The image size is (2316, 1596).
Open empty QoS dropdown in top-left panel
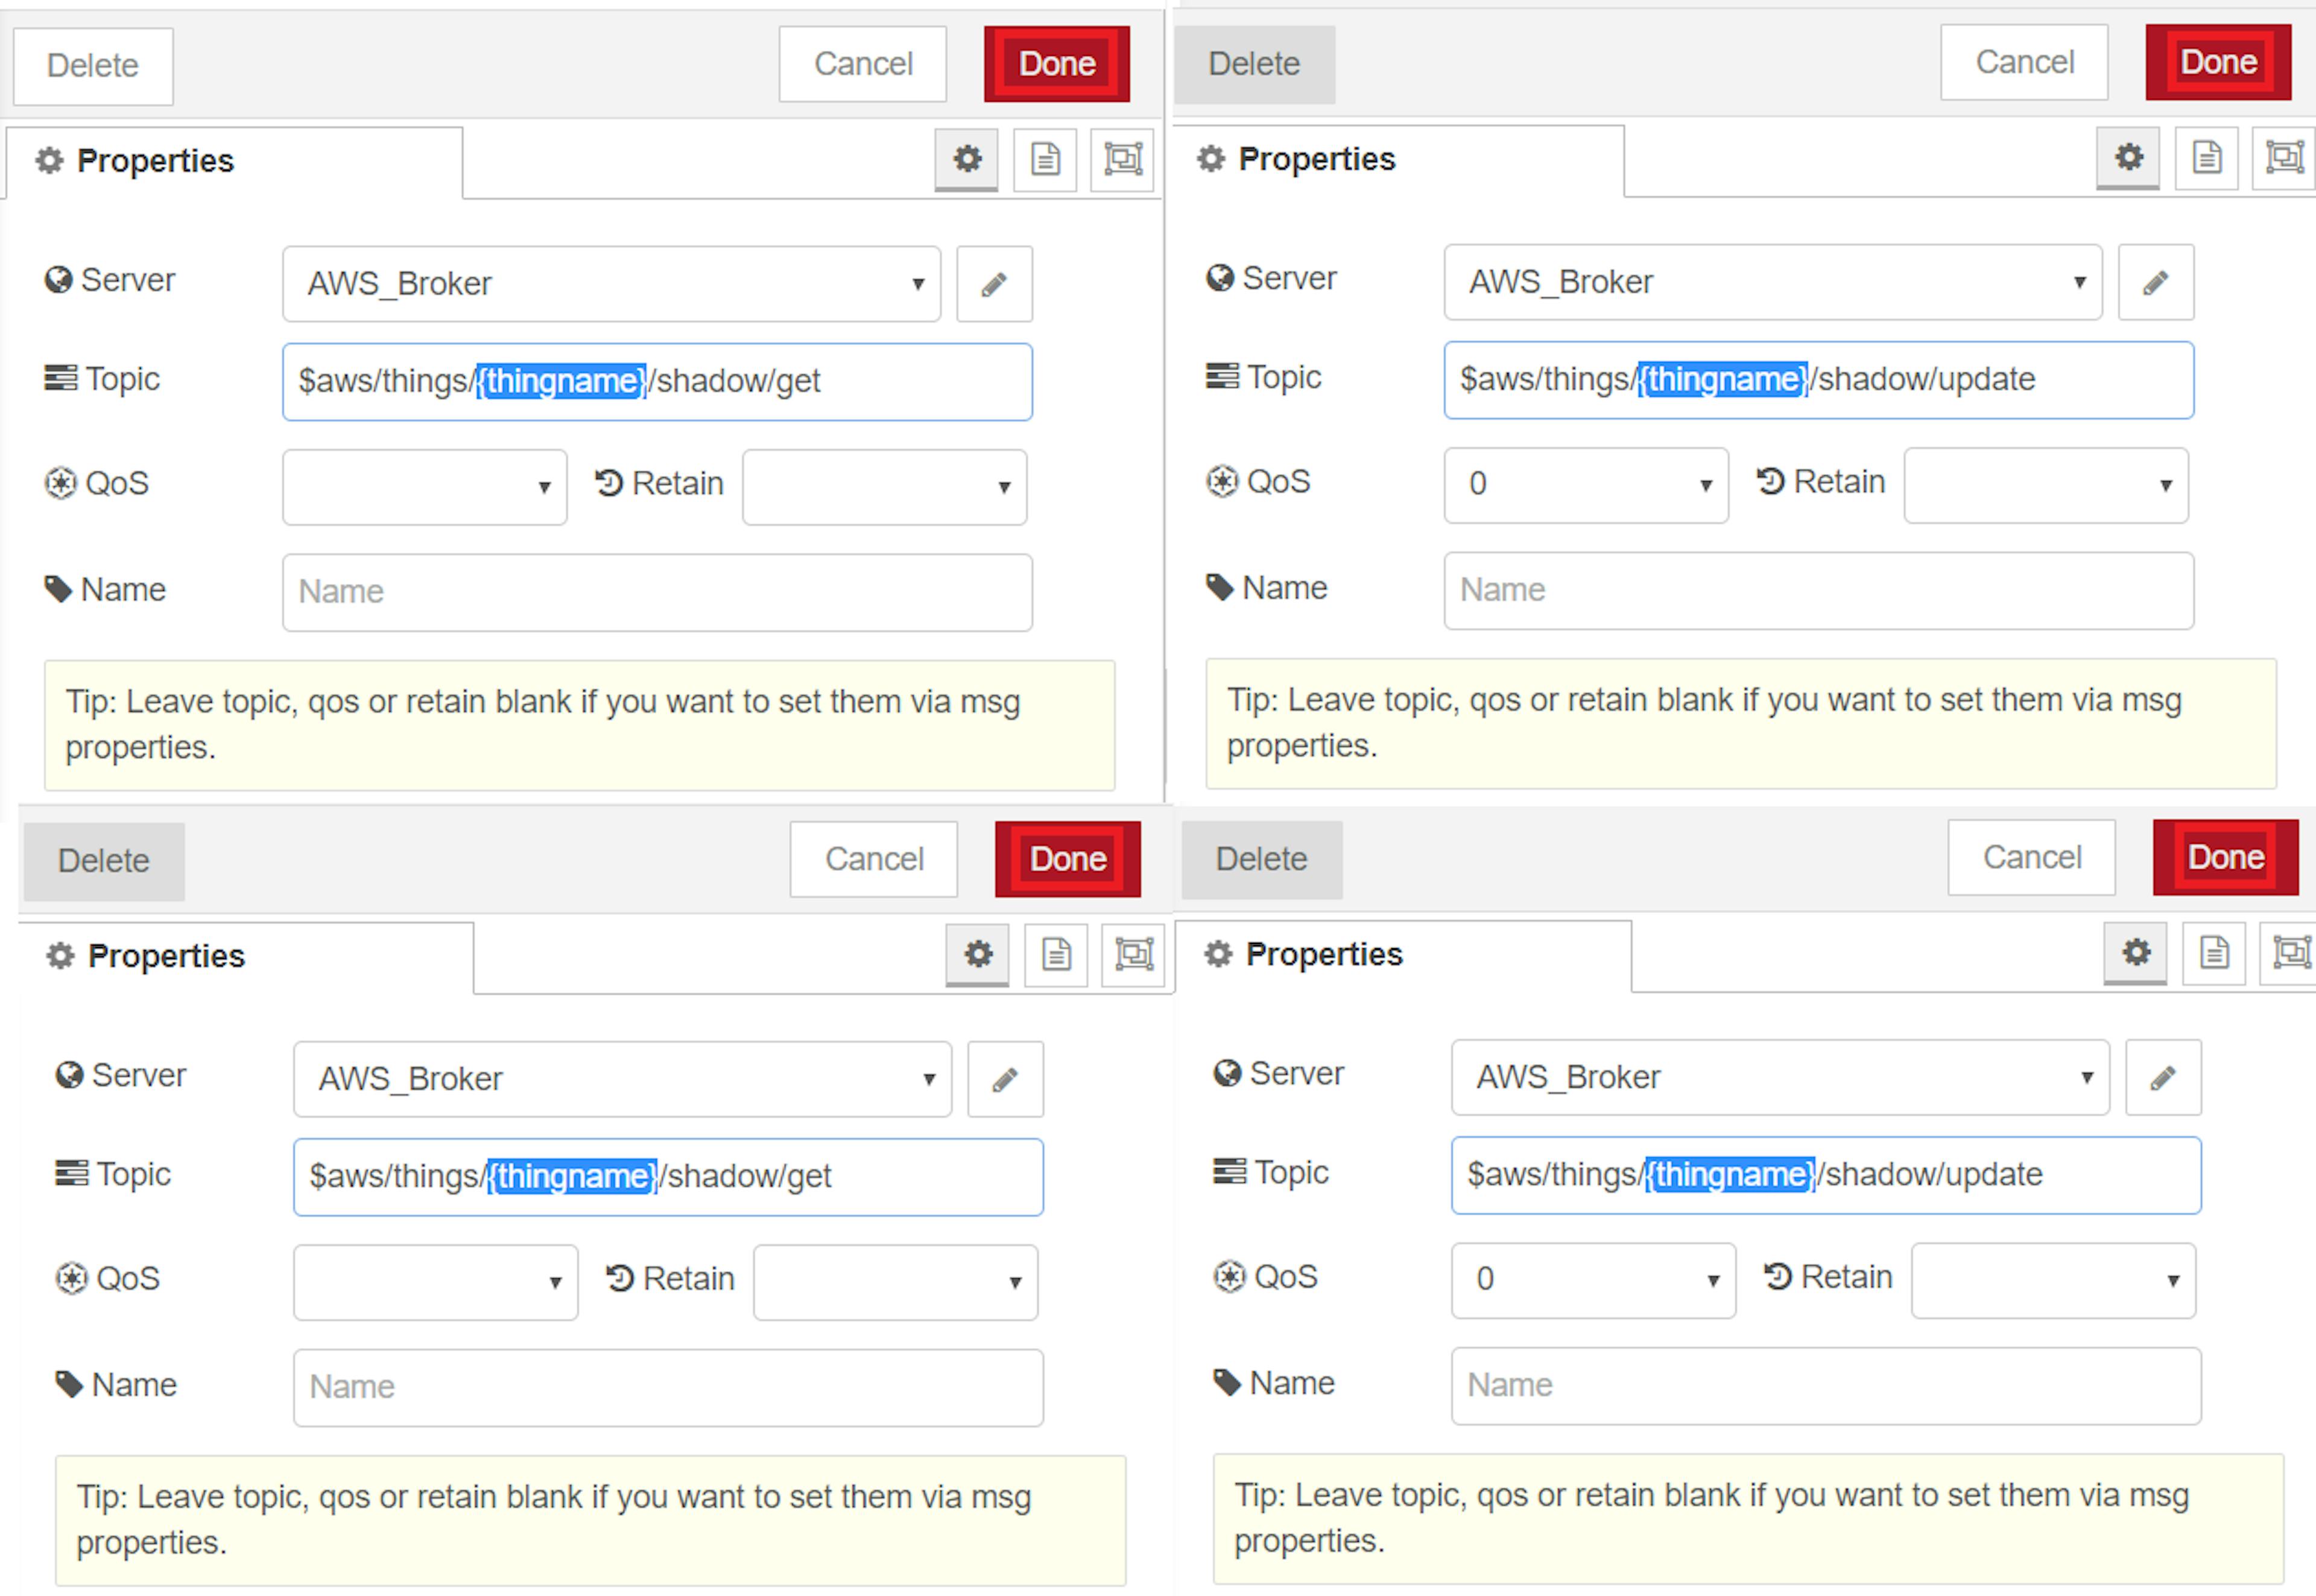[x=424, y=487]
